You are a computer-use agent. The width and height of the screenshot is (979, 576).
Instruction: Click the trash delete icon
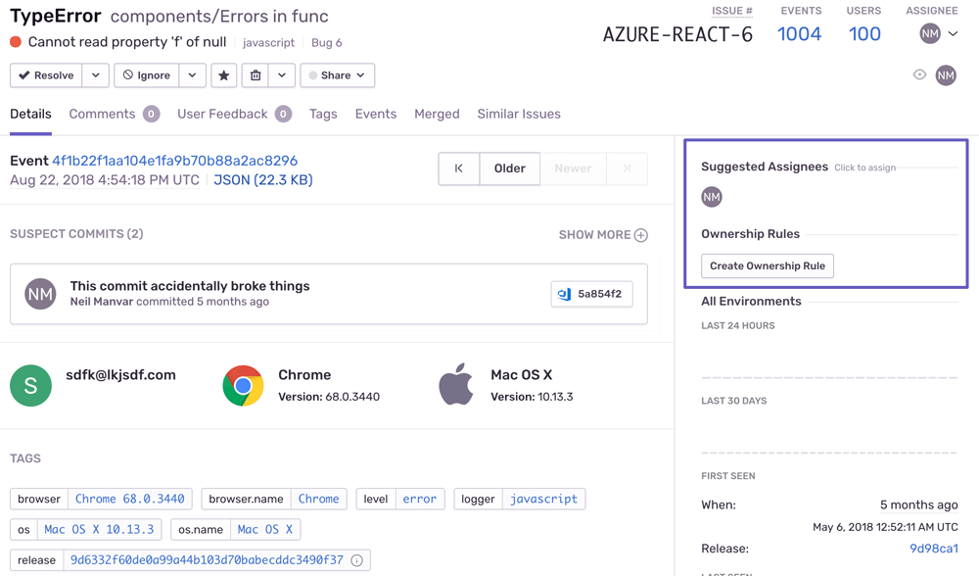pyautogui.click(x=256, y=75)
